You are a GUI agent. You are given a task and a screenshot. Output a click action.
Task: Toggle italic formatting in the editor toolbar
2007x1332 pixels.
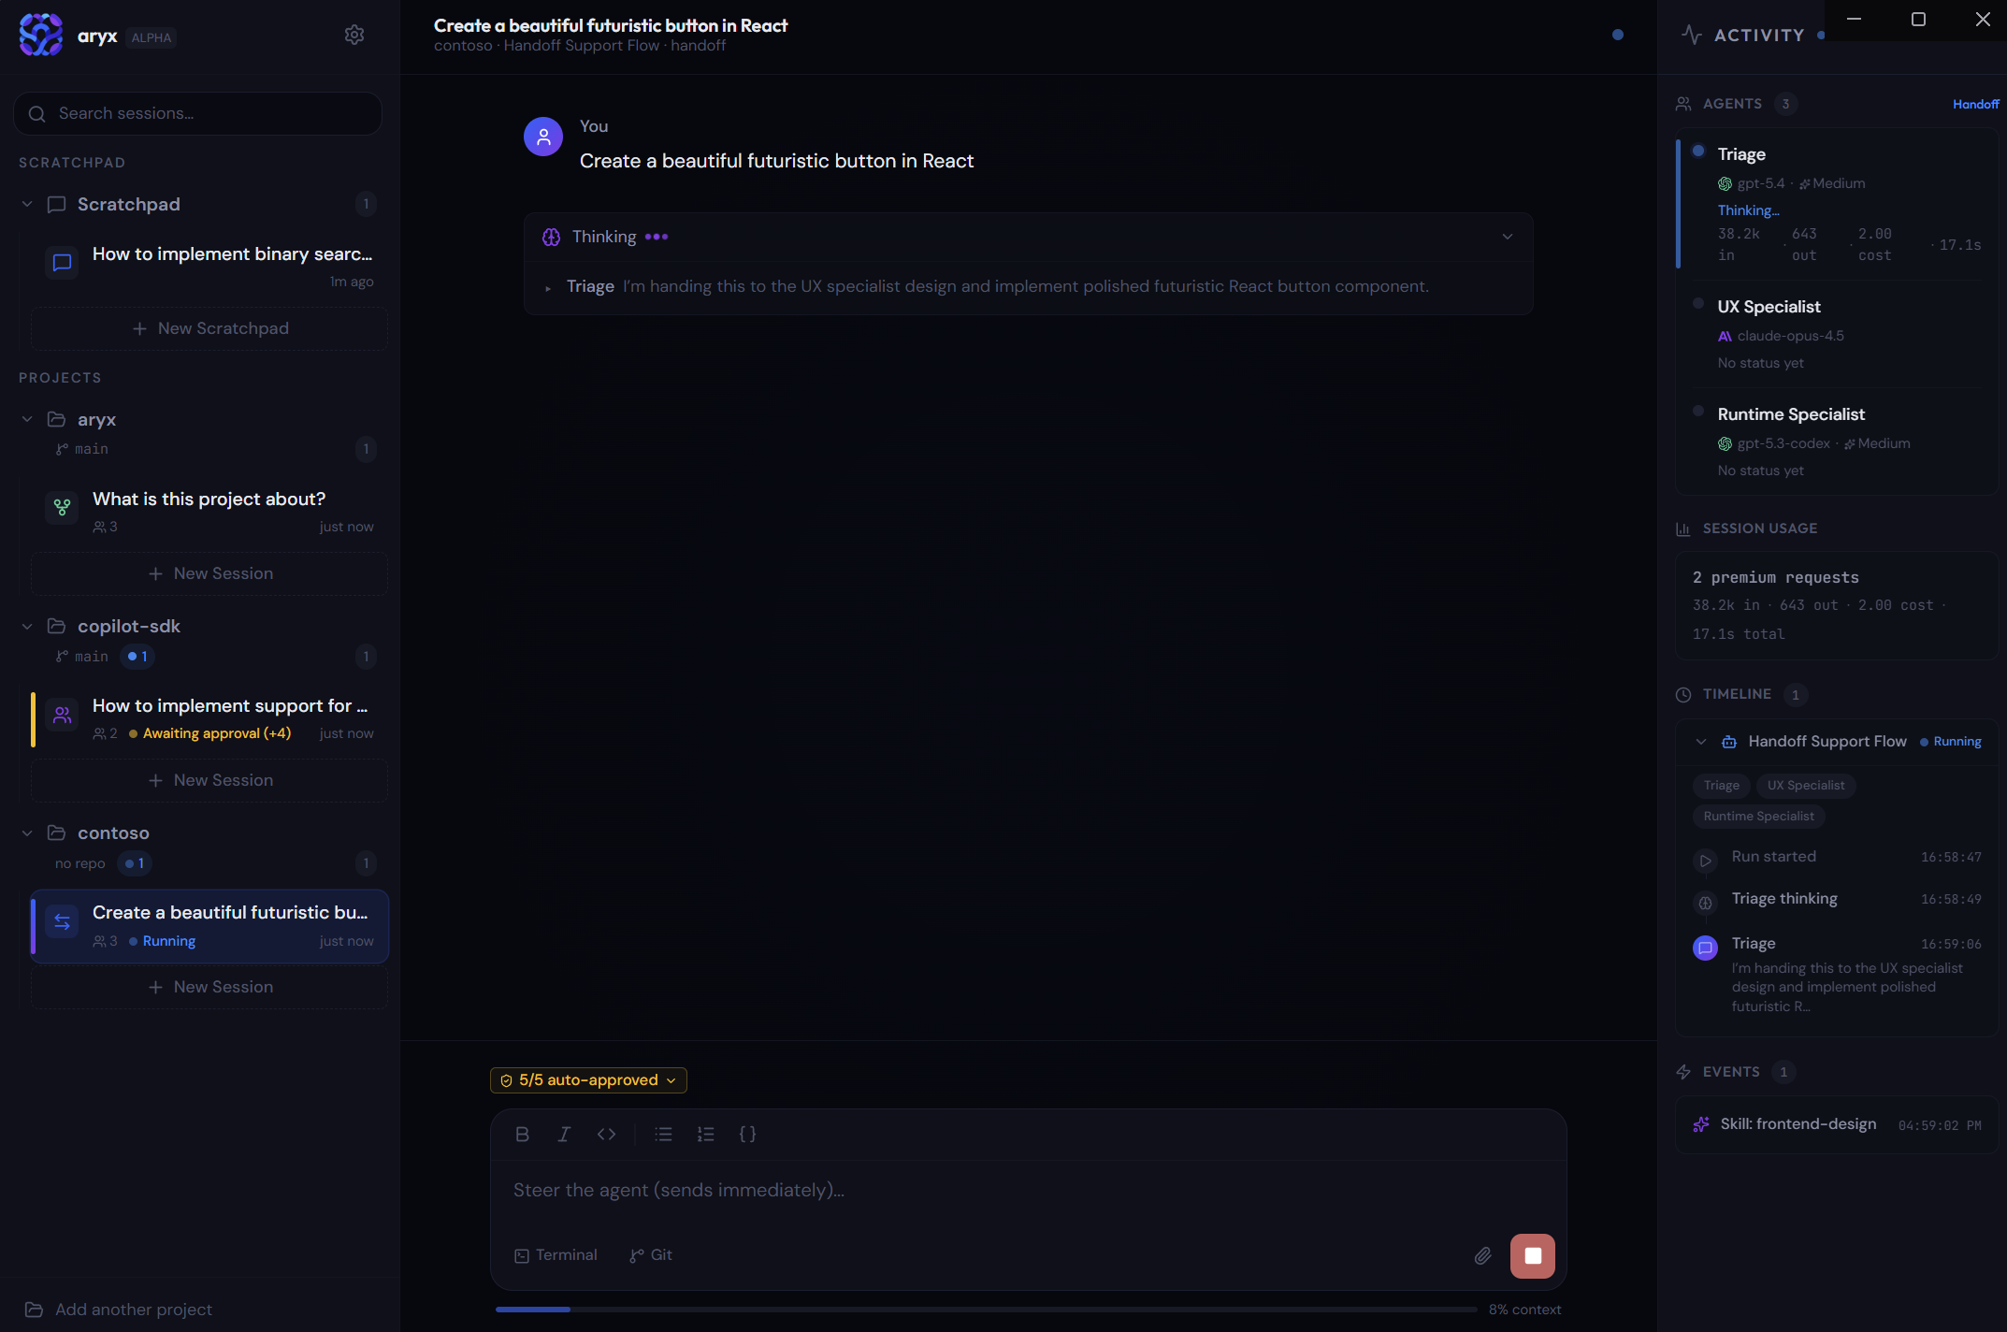point(564,1134)
